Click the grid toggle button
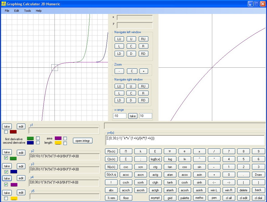 coord(170,198)
